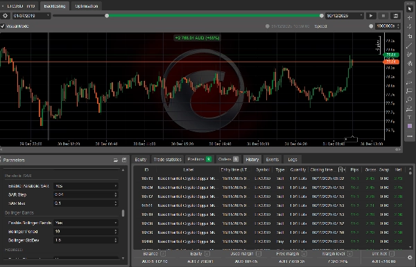Sort history by Label column header

click(188, 169)
